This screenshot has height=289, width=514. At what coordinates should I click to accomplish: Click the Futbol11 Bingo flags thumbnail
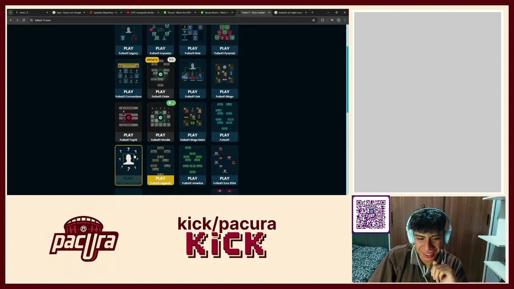[224, 75]
